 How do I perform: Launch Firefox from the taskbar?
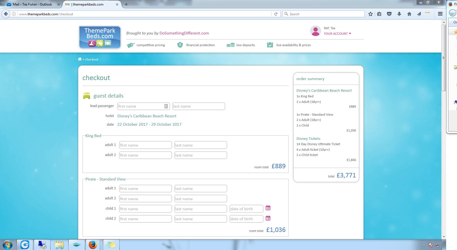point(93,245)
